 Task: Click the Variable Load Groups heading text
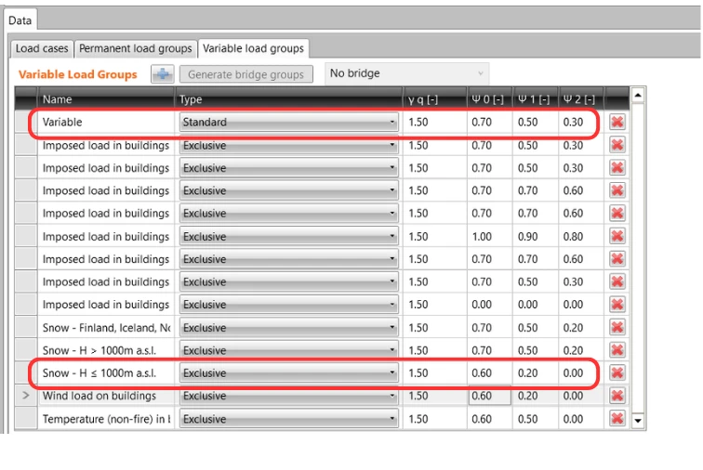tap(77, 74)
